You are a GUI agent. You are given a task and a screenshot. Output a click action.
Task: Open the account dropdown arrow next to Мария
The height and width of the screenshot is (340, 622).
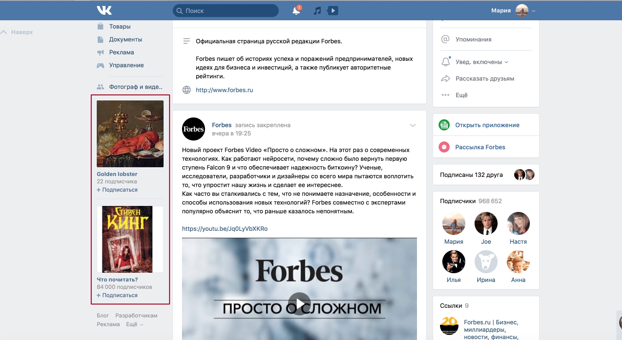(534, 11)
